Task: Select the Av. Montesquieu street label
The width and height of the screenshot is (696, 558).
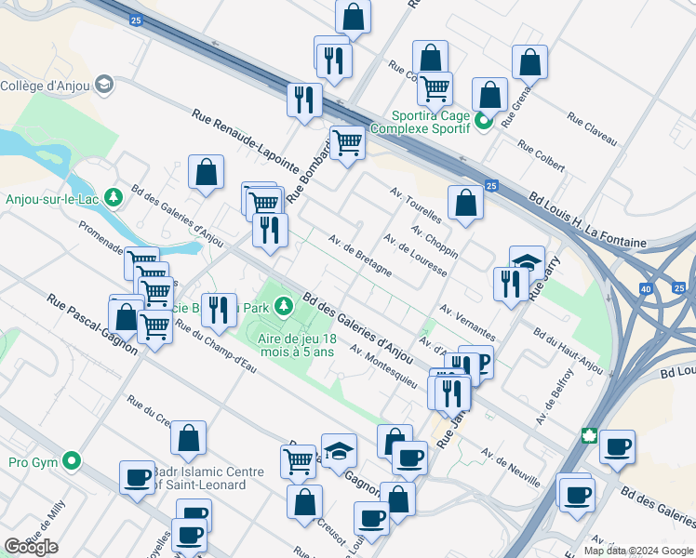Action: pyautogui.click(x=383, y=366)
